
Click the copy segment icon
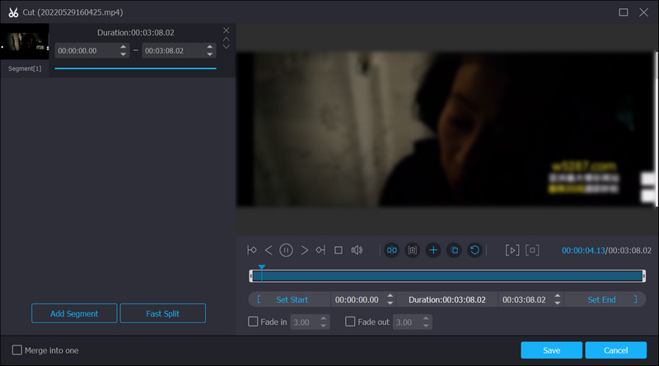454,250
